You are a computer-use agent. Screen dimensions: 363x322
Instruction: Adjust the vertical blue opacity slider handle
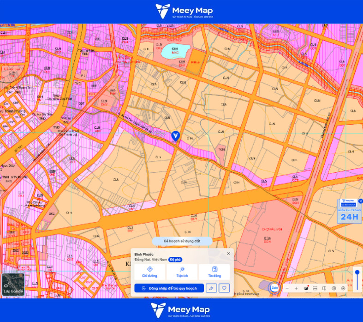pyautogui.click(x=357, y=272)
